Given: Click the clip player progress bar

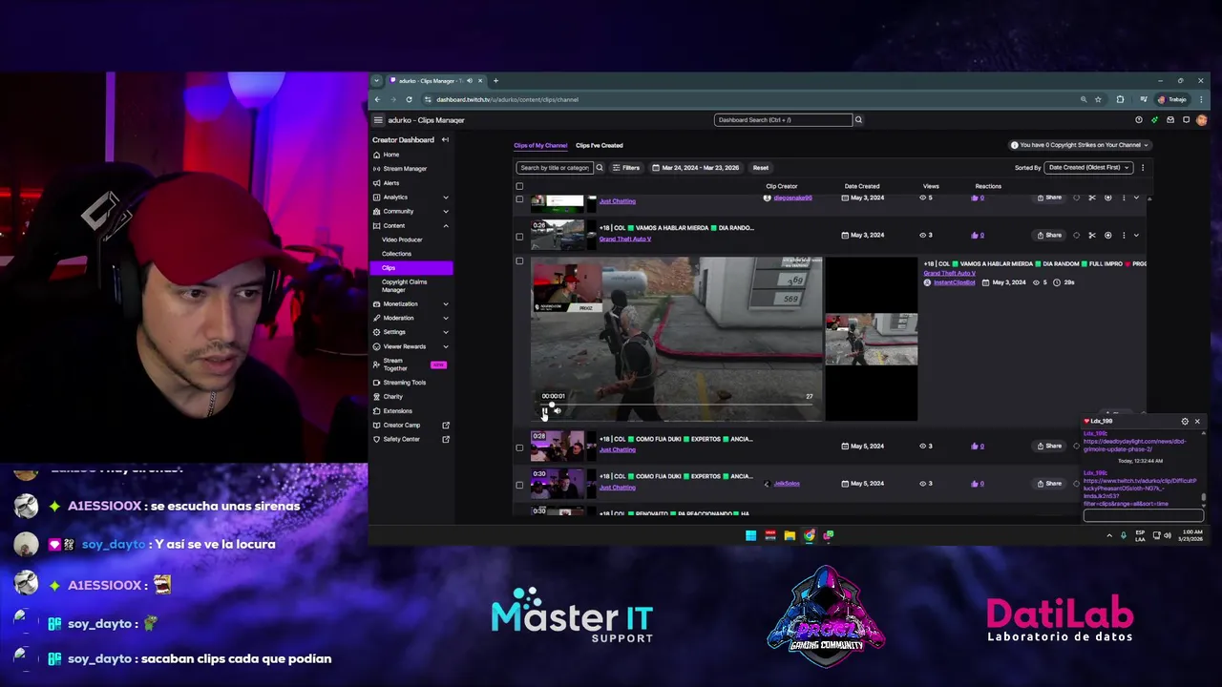Looking at the screenshot, I should pyautogui.click(x=678, y=405).
